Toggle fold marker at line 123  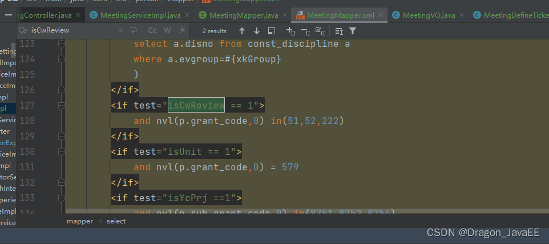point(61,44)
